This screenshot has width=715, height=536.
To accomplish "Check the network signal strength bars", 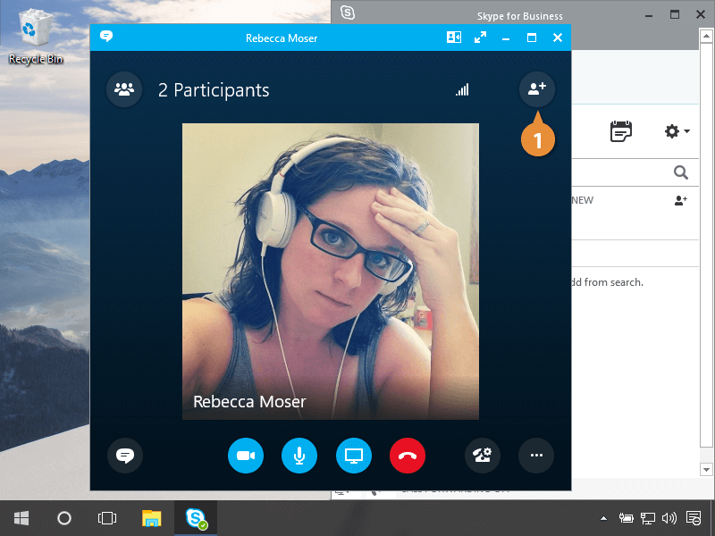I will [462, 89].
